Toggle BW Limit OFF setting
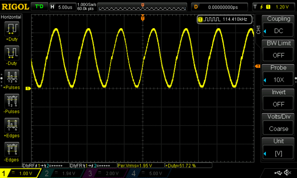 pos(278,51)
